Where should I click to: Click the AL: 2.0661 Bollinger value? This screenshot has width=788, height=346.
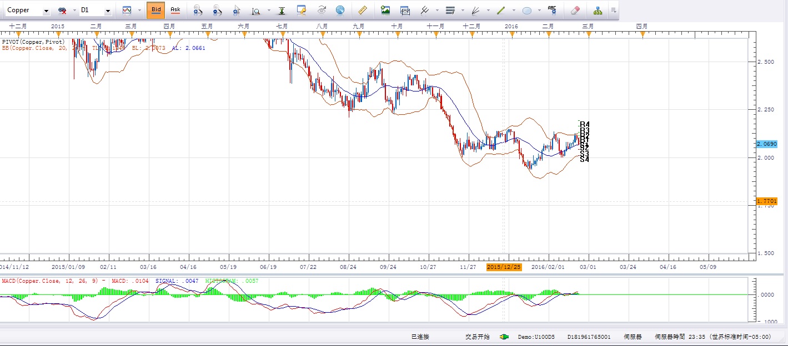188,48
